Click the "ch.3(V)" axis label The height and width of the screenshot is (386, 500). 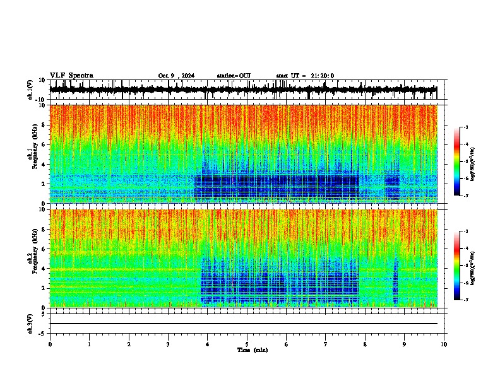[30, 324]
